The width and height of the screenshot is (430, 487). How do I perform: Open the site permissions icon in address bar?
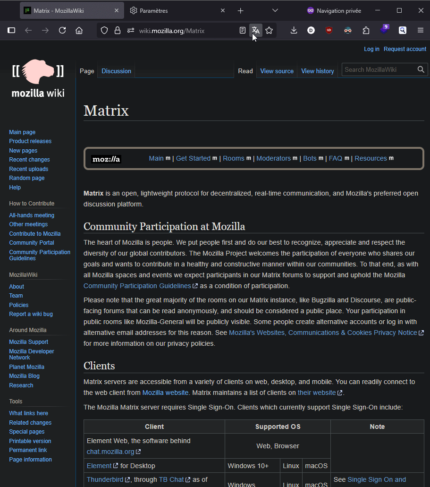[x=131, y=31]
